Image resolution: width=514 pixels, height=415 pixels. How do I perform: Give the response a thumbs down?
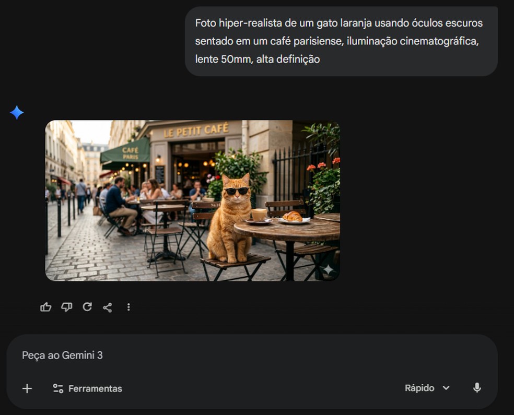66,307
